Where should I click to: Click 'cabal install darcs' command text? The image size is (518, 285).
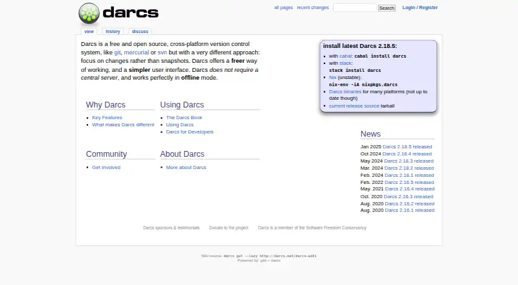pyautogui.click(x=380, y=56)
